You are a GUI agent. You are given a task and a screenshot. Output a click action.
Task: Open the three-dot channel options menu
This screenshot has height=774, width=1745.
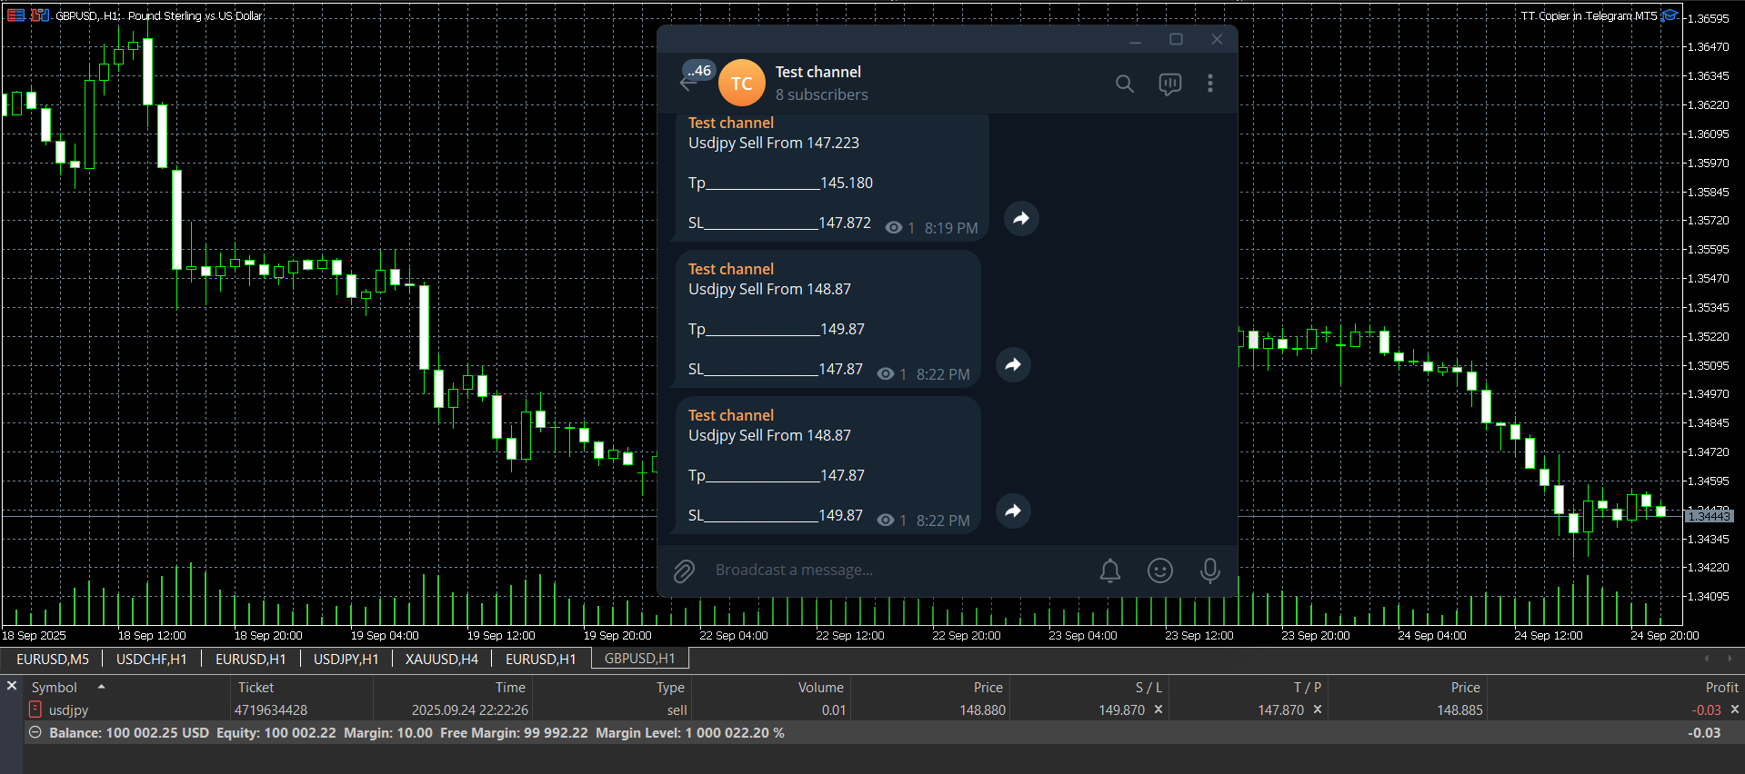coord(1209,84)
